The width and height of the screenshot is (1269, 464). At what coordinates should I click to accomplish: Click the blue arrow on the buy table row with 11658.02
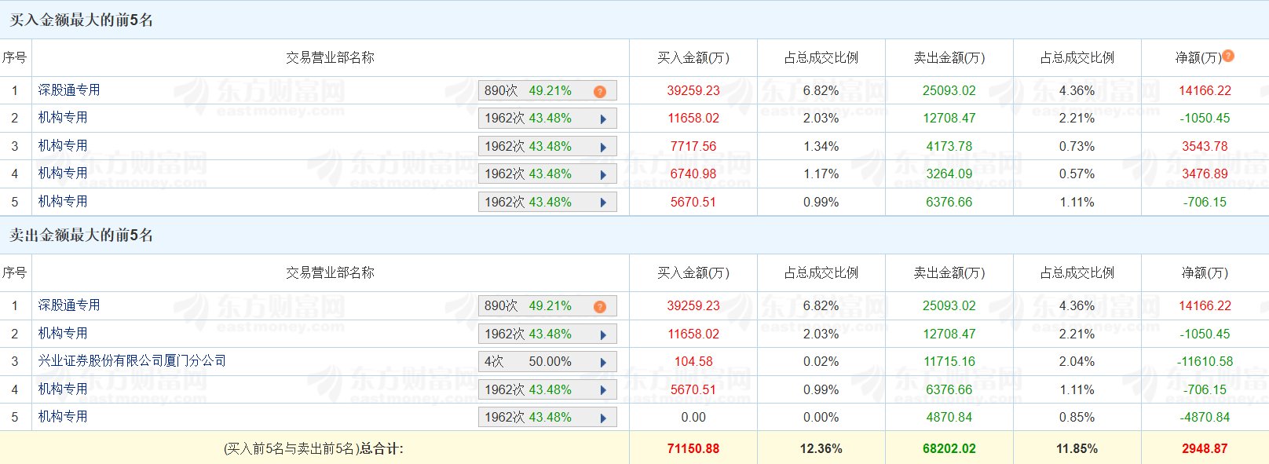pos(603,119)
